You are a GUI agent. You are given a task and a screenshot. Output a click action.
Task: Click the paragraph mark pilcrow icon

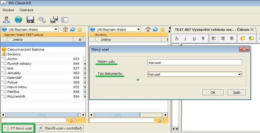[203, 38]
